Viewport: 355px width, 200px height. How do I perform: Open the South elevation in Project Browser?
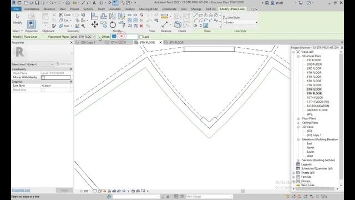311,152
